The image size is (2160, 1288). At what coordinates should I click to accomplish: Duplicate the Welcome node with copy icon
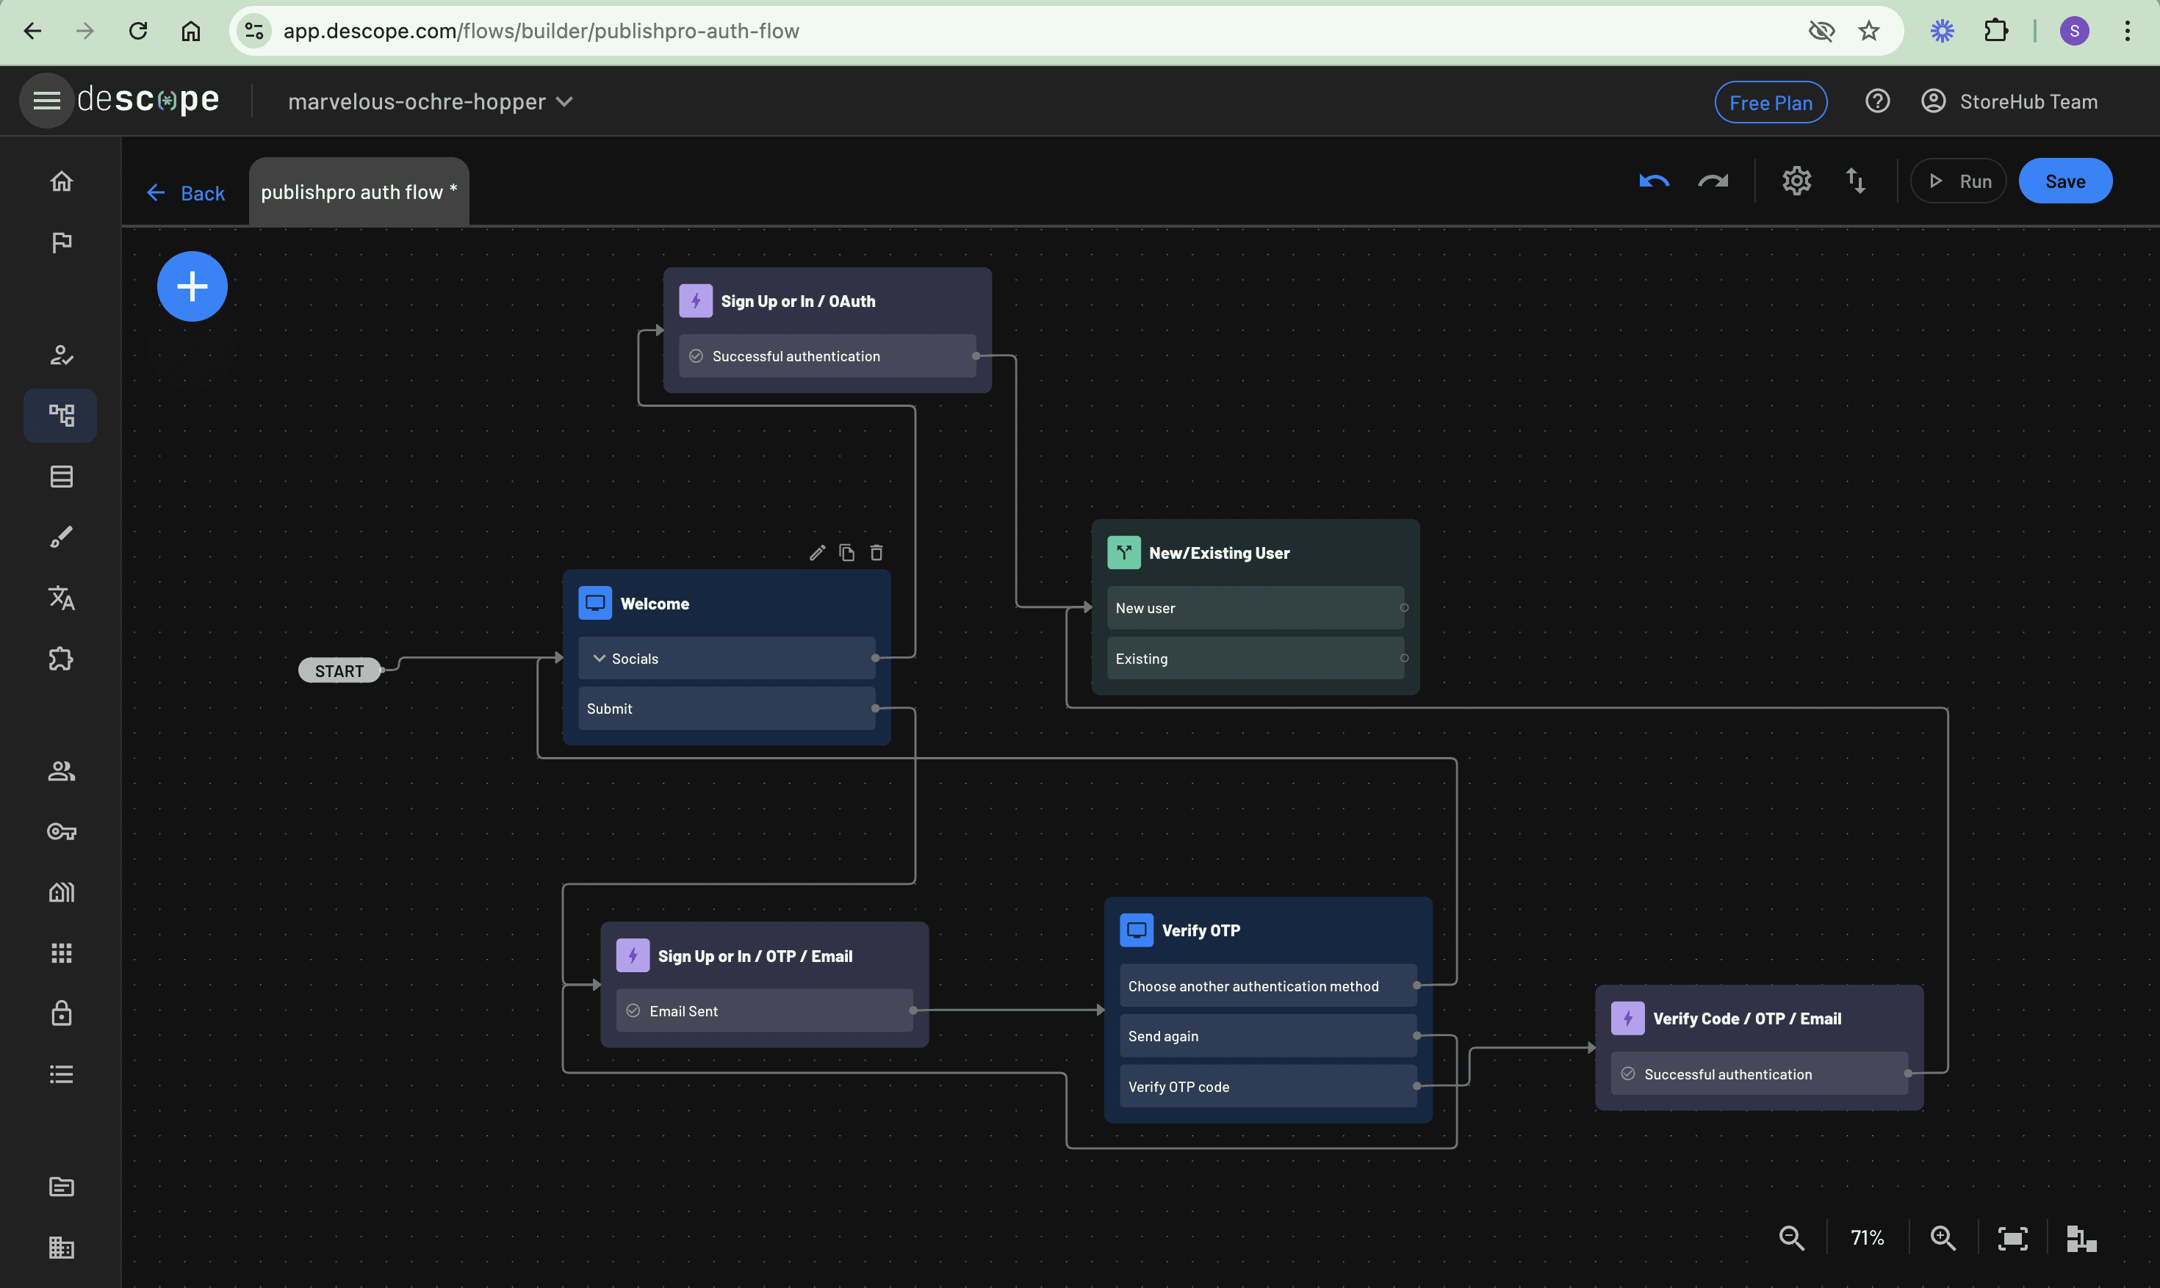[x=847, y=553]
